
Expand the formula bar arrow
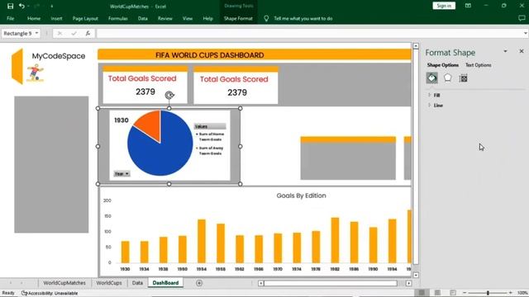click(x=526, y=33)
